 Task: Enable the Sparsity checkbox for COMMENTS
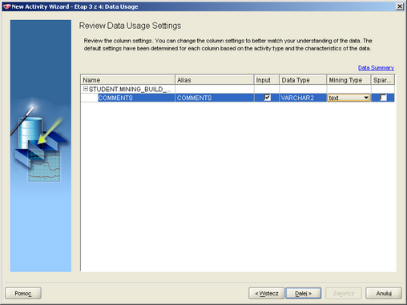(x=383, y=98)
